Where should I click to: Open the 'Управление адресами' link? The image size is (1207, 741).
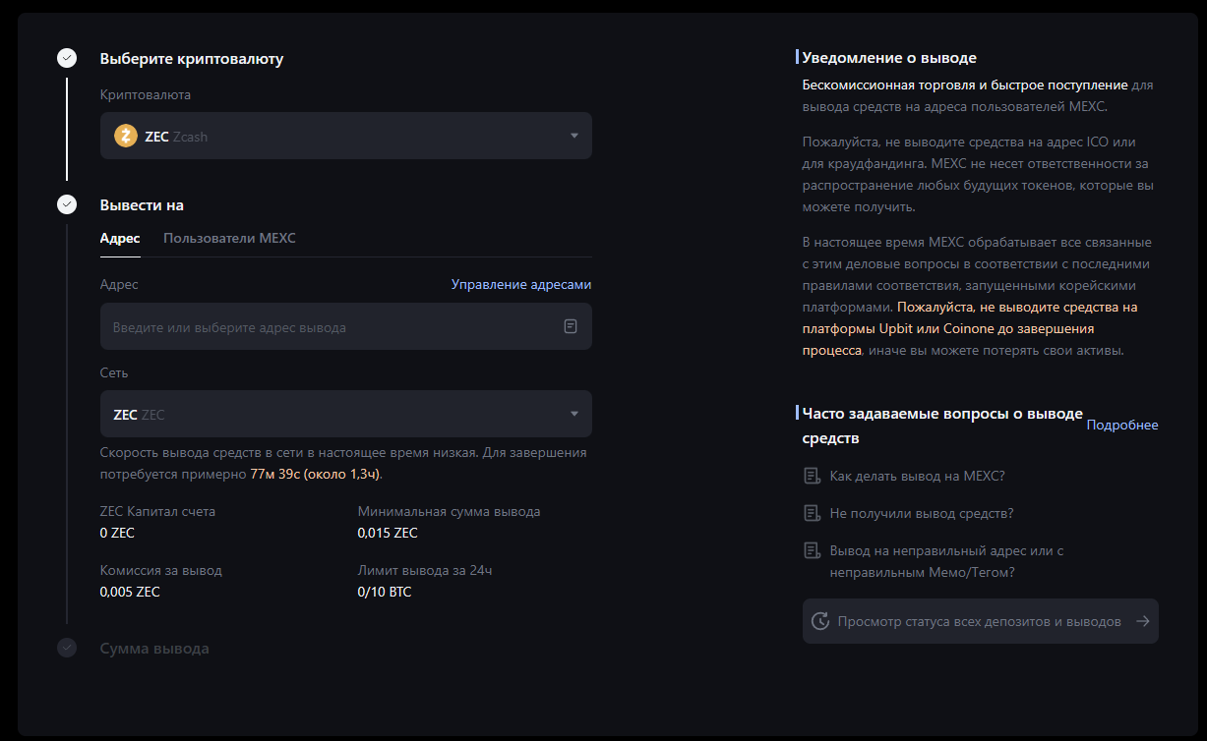[x=520, y=284]
